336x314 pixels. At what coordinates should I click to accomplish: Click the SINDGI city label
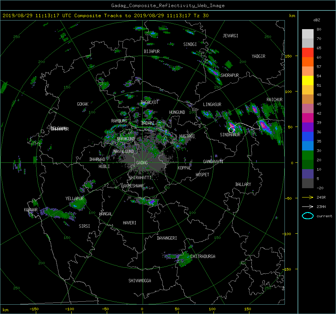190,44
